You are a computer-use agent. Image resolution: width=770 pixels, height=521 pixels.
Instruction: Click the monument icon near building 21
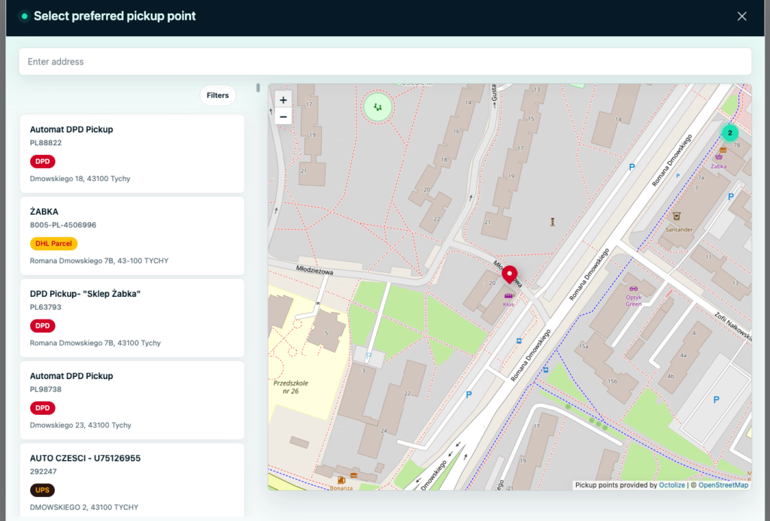(553, 222)
